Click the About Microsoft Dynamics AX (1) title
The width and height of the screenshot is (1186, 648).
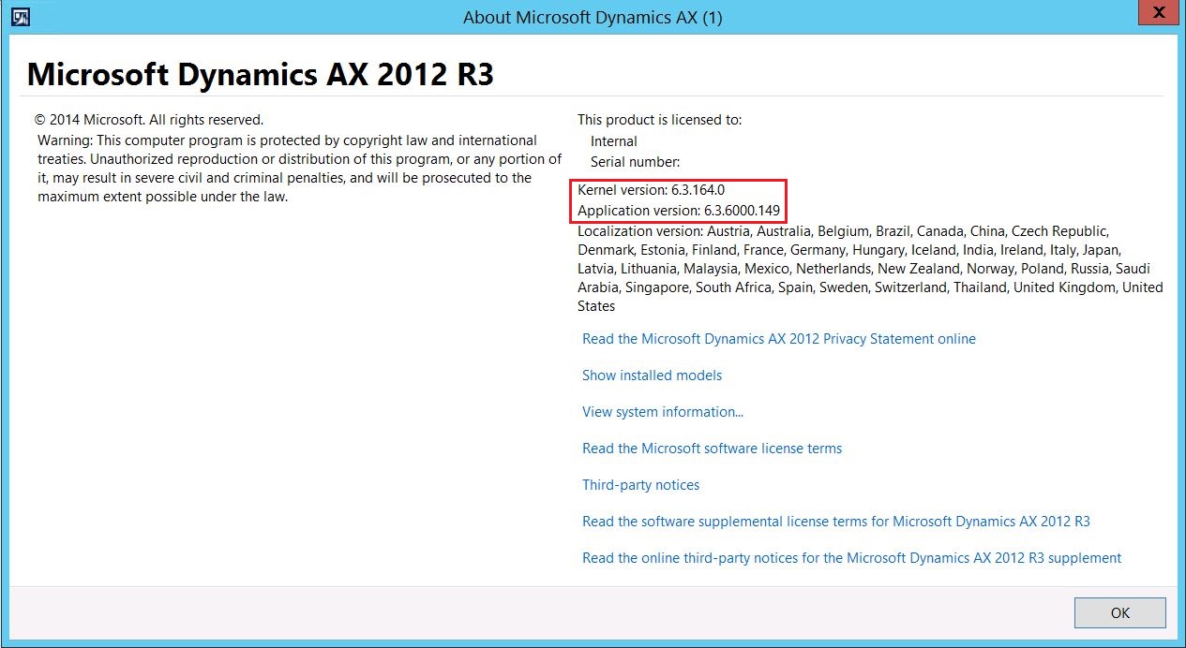click(593, 17)
